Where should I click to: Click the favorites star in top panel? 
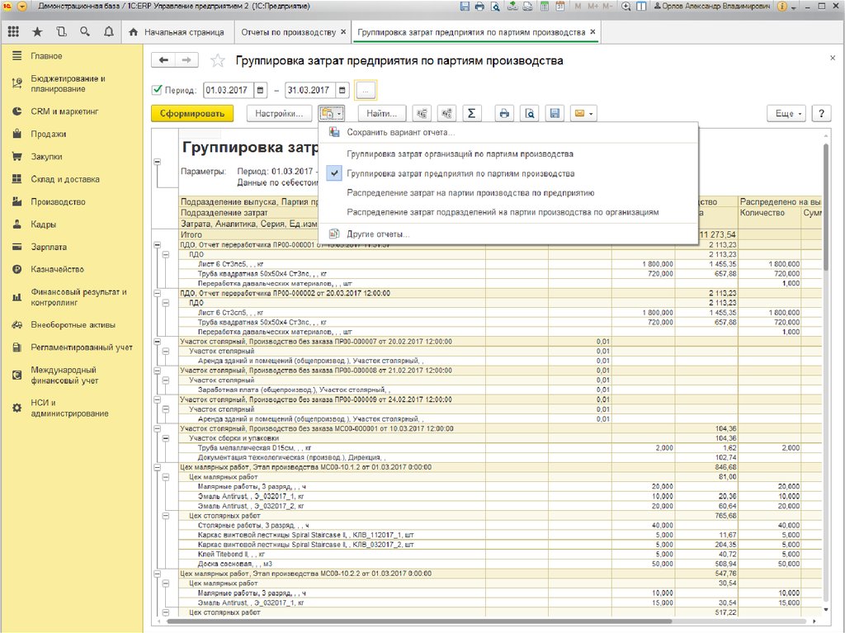coord(37,32)
